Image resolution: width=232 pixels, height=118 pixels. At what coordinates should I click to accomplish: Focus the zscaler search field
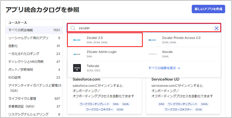pos(144,28)
